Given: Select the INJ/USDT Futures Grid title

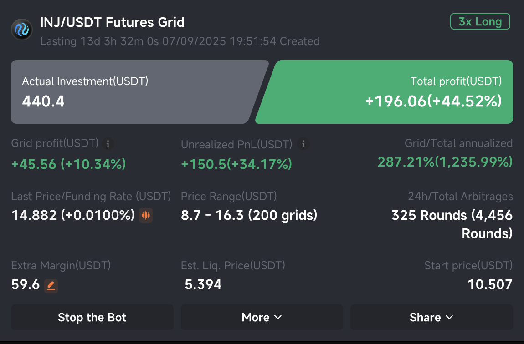Looking at the screenshot, I should (112, 22).
